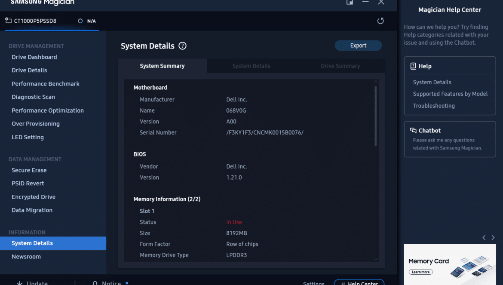Click the LPDDR3 memory type value

(236, 255)
